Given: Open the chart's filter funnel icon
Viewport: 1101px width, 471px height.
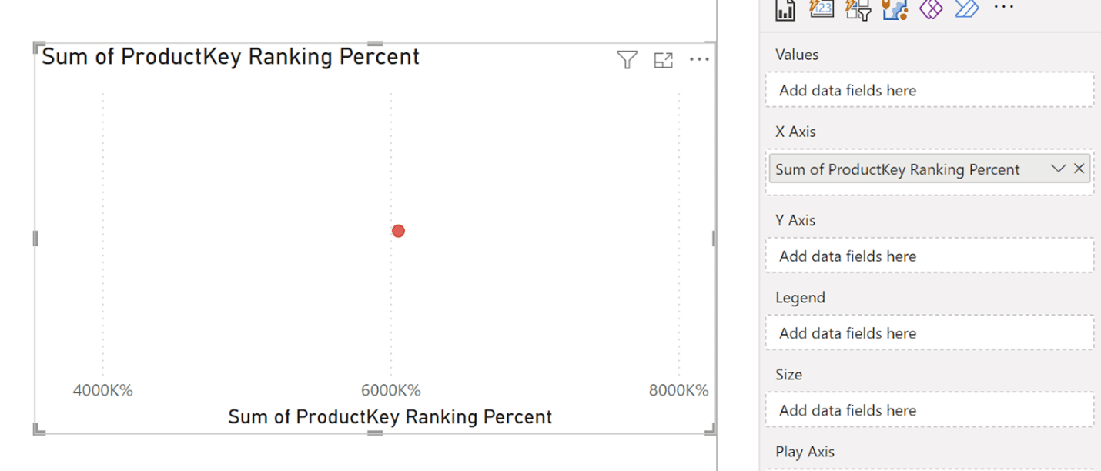Looking at the screenshot, I should [627, 59].
